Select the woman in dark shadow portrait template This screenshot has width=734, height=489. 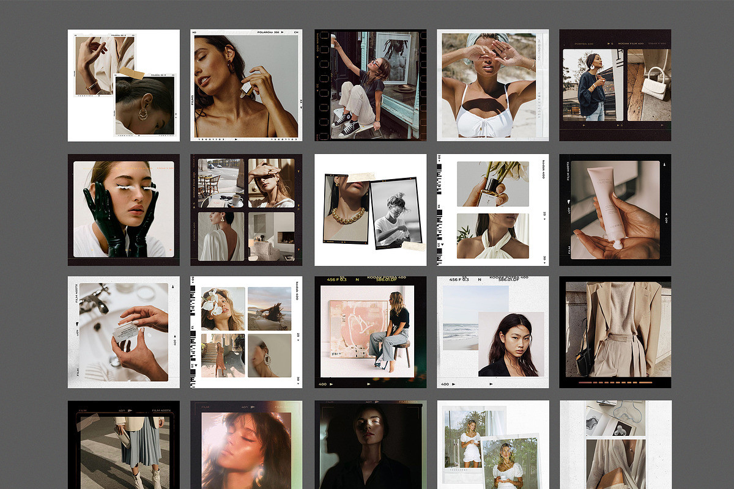pyautogui.click(x=370, y=445)
